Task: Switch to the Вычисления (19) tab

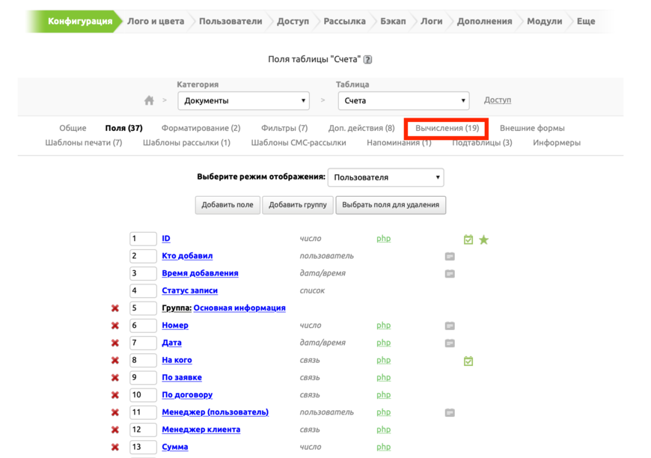Action: (x=447, y=128)
